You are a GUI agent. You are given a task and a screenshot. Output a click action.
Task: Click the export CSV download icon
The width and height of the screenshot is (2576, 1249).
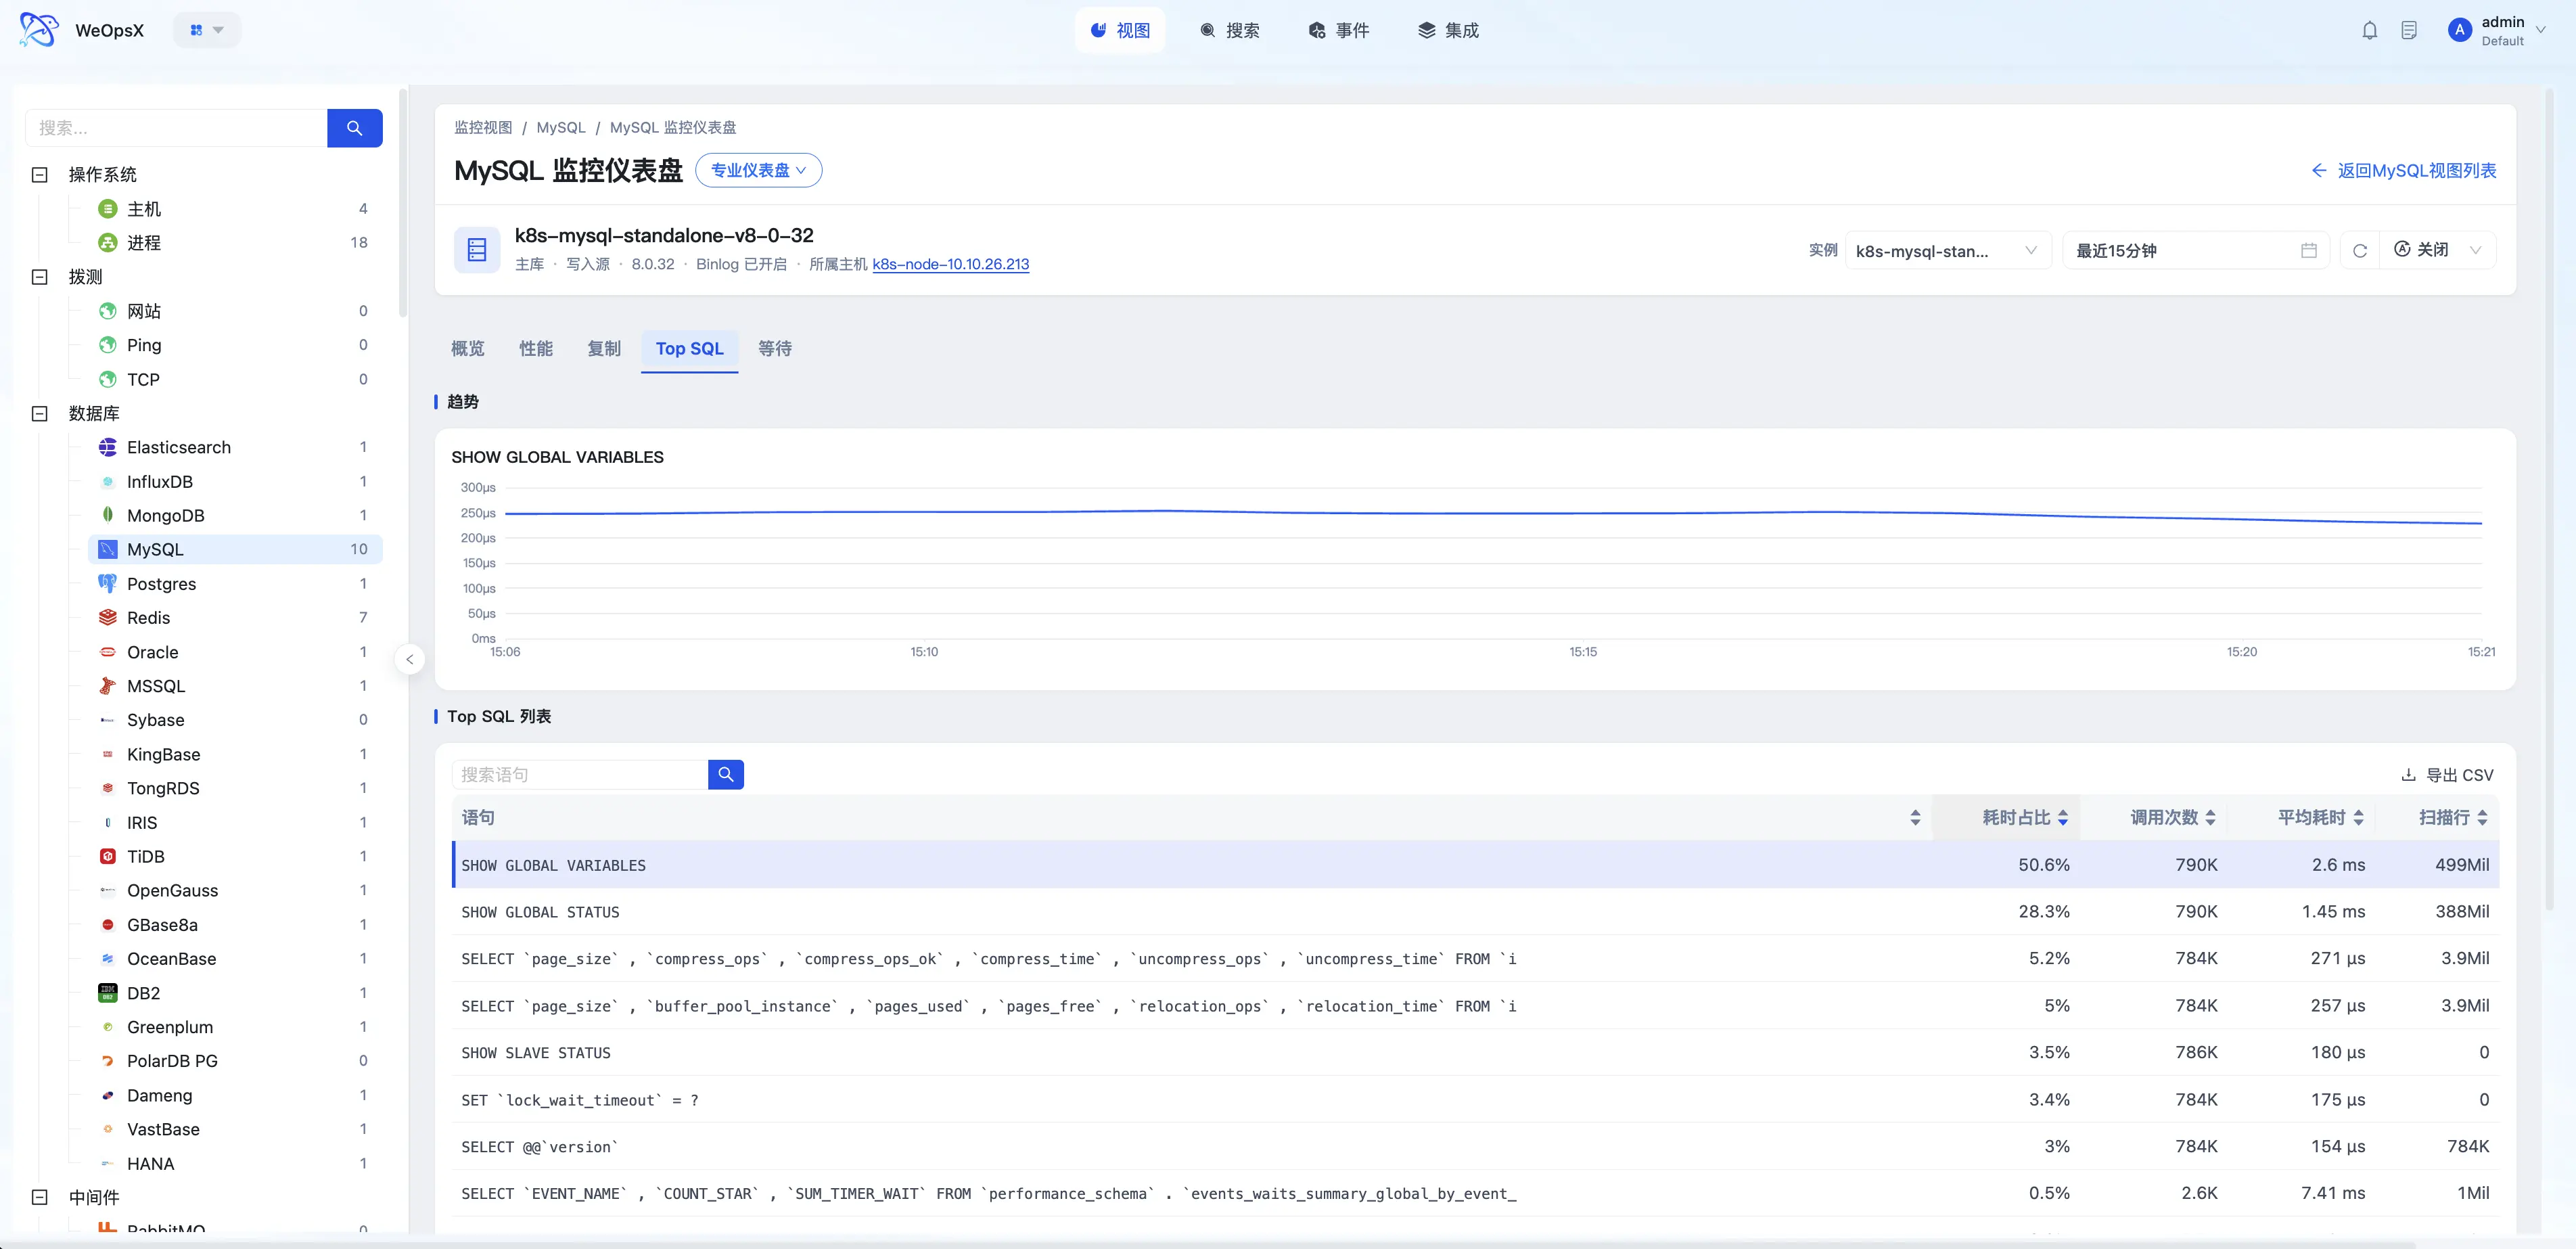pyautogui.click(x=2408, y=775)
